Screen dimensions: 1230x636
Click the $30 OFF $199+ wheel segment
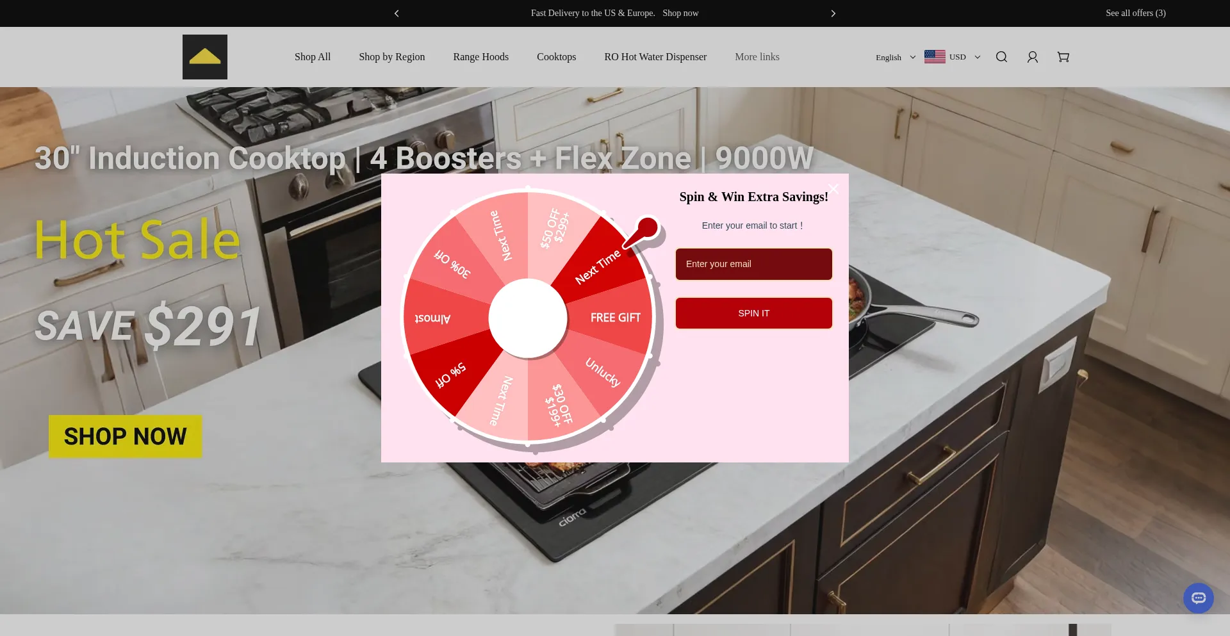[559, 405]
